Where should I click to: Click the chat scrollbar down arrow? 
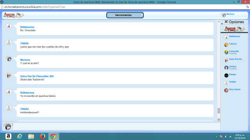click(219, 120)
